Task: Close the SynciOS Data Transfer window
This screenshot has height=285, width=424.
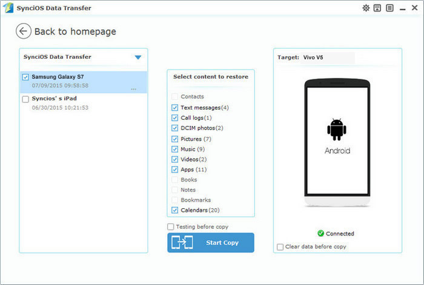Action: [414, 8]
